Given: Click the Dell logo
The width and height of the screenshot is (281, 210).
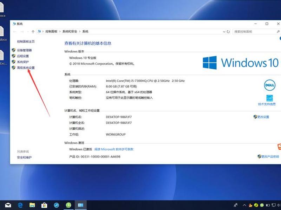Looking at the screenshot, I should (269, 85).
